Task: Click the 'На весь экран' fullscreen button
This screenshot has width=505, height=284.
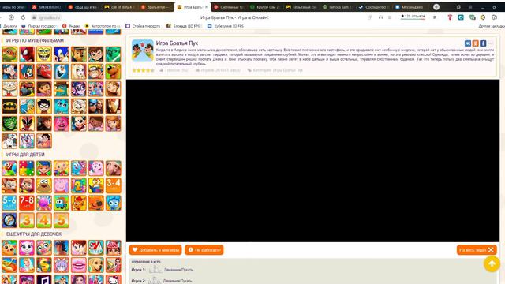Action: (477, 250)
